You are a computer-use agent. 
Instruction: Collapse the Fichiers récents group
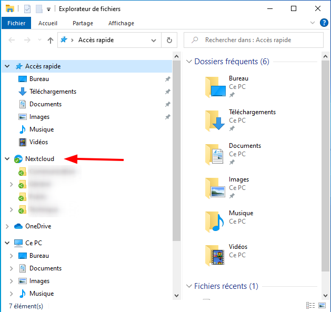(189, 286)
